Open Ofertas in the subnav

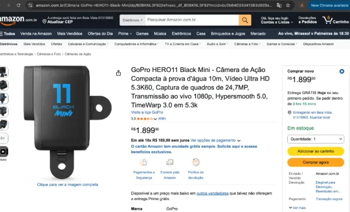(x=56, y=44)
